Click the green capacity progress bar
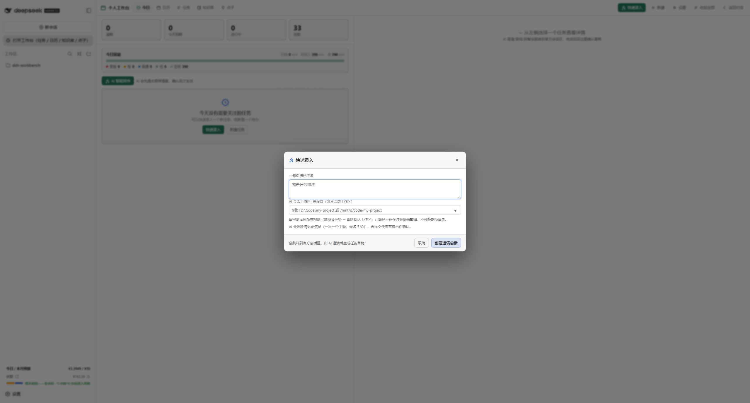The image size is (750, 403). pyautogui.click(x=225, y=61)
